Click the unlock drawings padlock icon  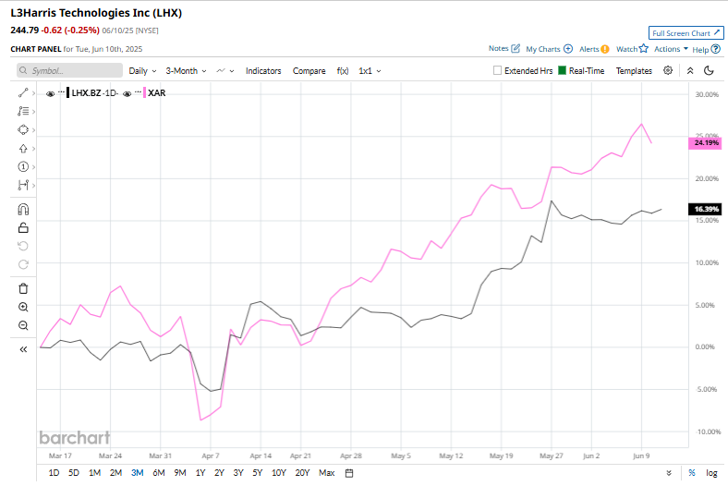pyautogui.click(x=23, y=227)
